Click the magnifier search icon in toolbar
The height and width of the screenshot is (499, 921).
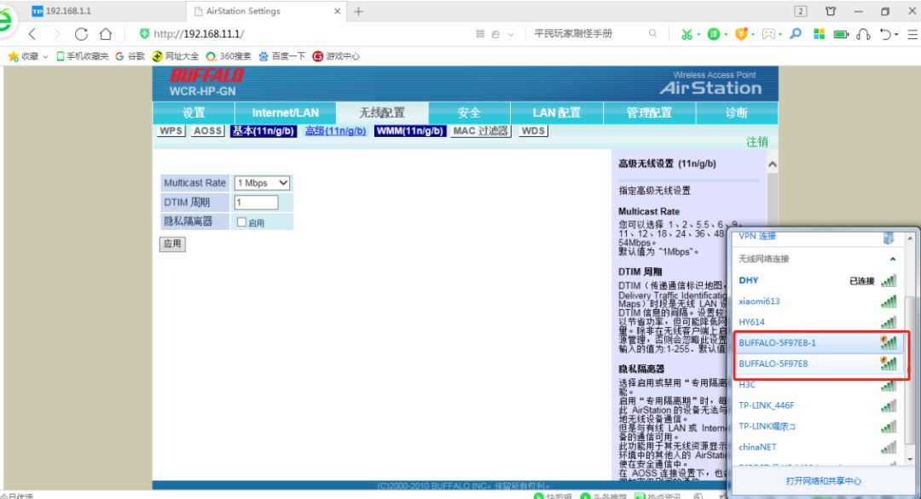(795, 34)
